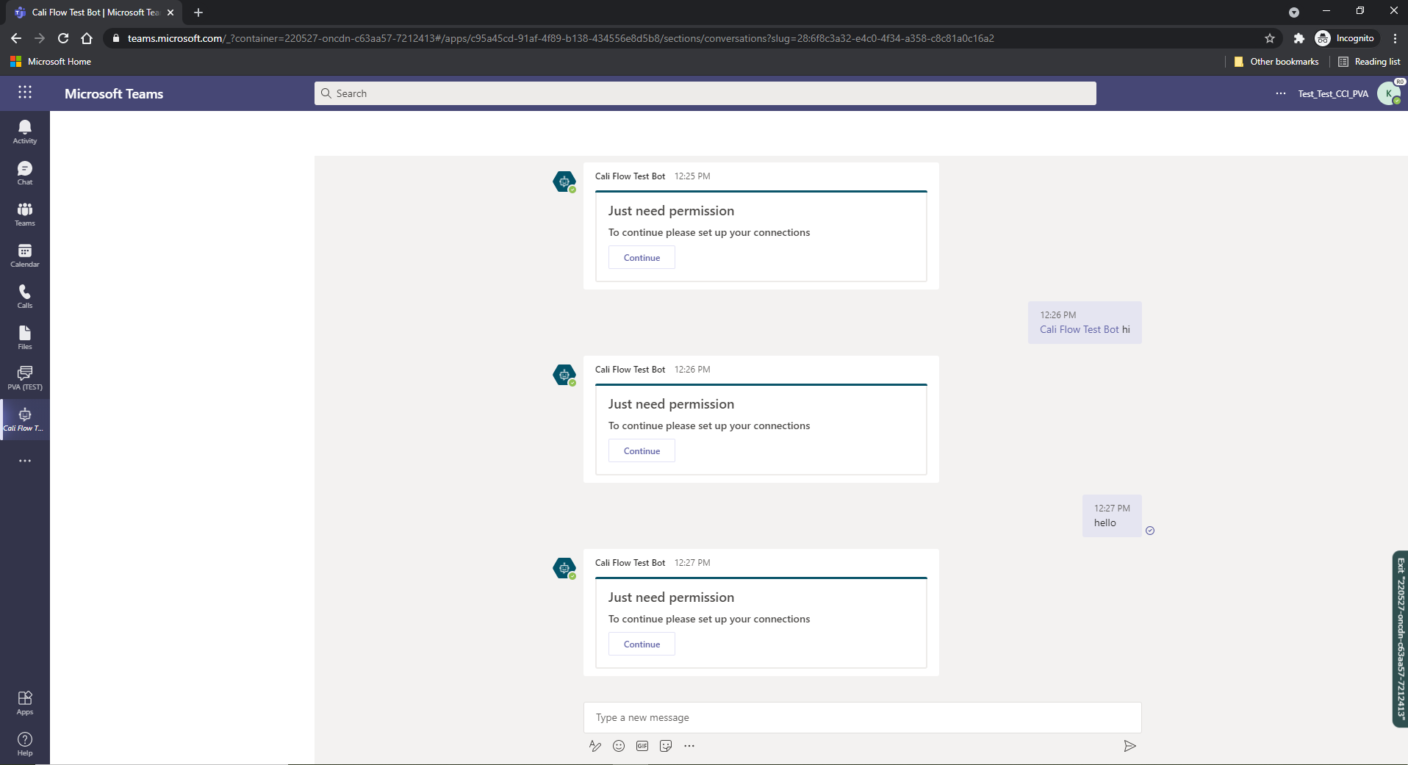Expand more messaging options with the ellipsis
Screen dimensions: 1408x765
click(x=689, y=745)
